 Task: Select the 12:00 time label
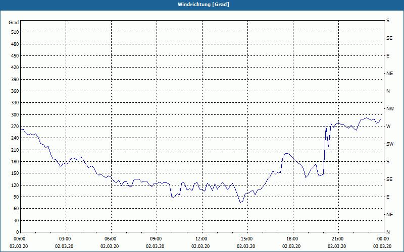(200, 239)
